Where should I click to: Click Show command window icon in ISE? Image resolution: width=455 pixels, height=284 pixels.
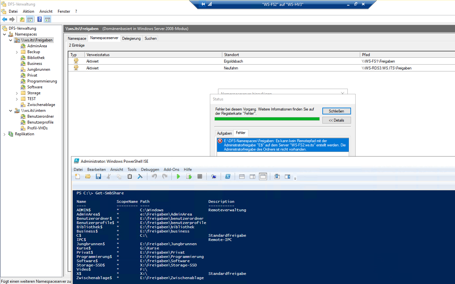[277, 176]
